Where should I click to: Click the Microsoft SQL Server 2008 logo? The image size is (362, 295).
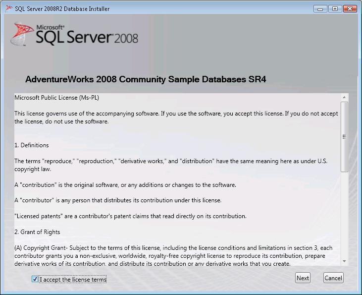pos(74,34)
